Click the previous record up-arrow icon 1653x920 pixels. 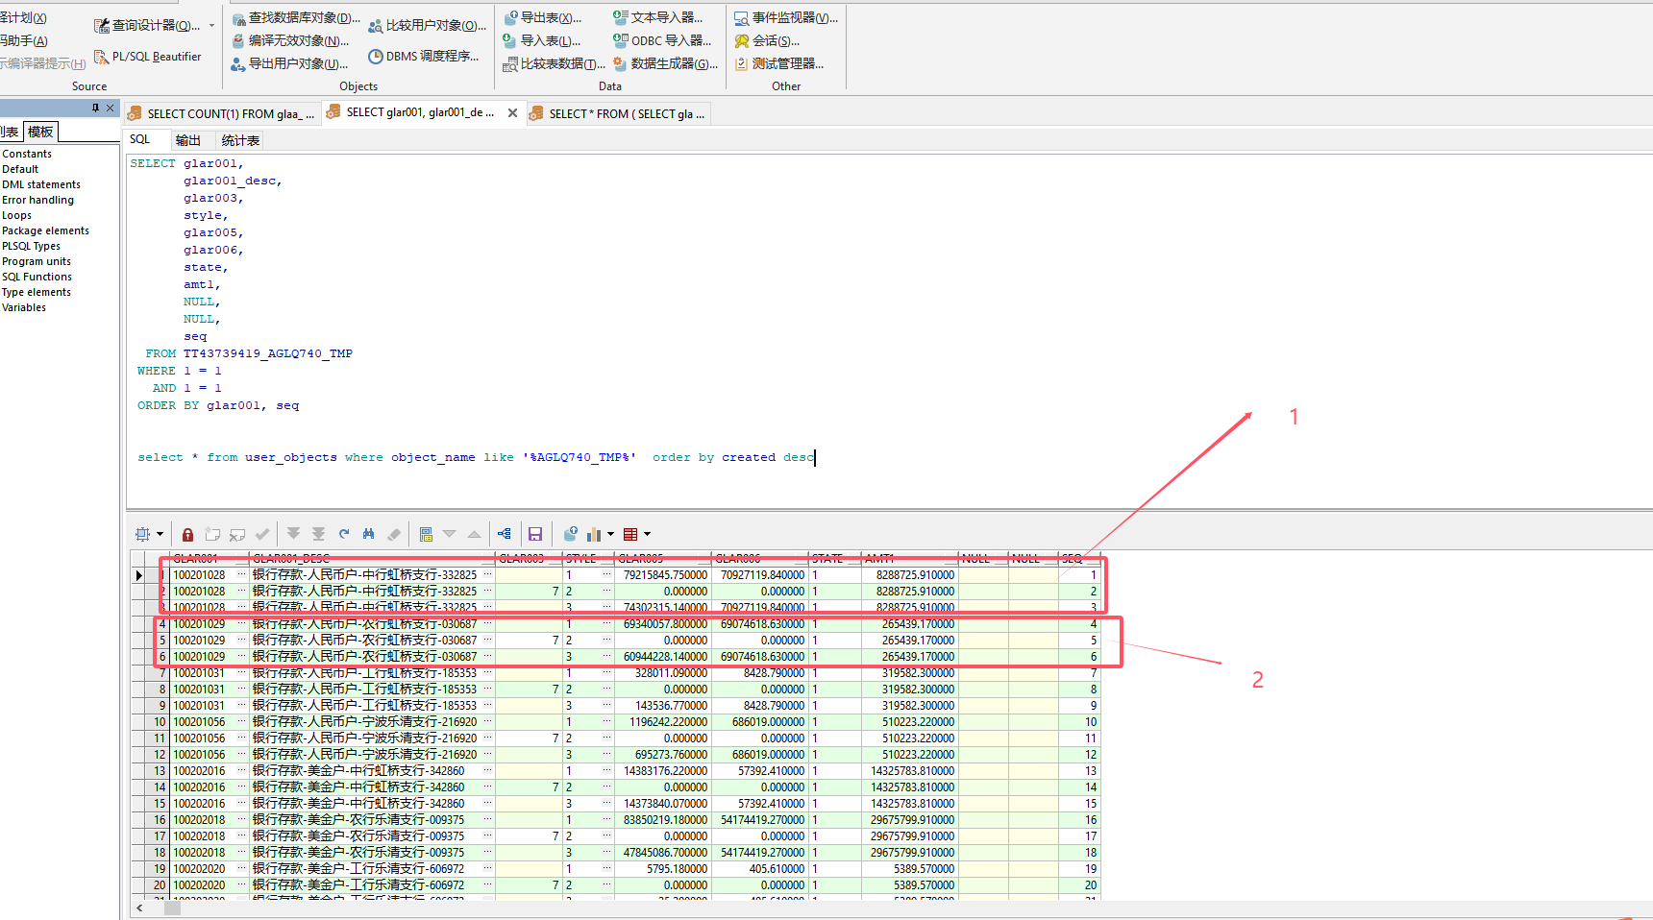[474, 534]
